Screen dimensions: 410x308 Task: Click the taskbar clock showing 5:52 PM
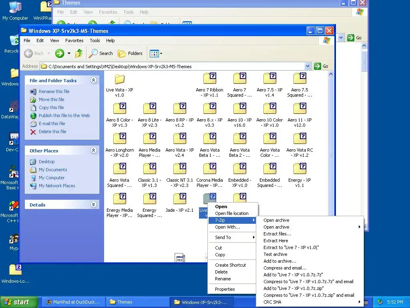395,302
